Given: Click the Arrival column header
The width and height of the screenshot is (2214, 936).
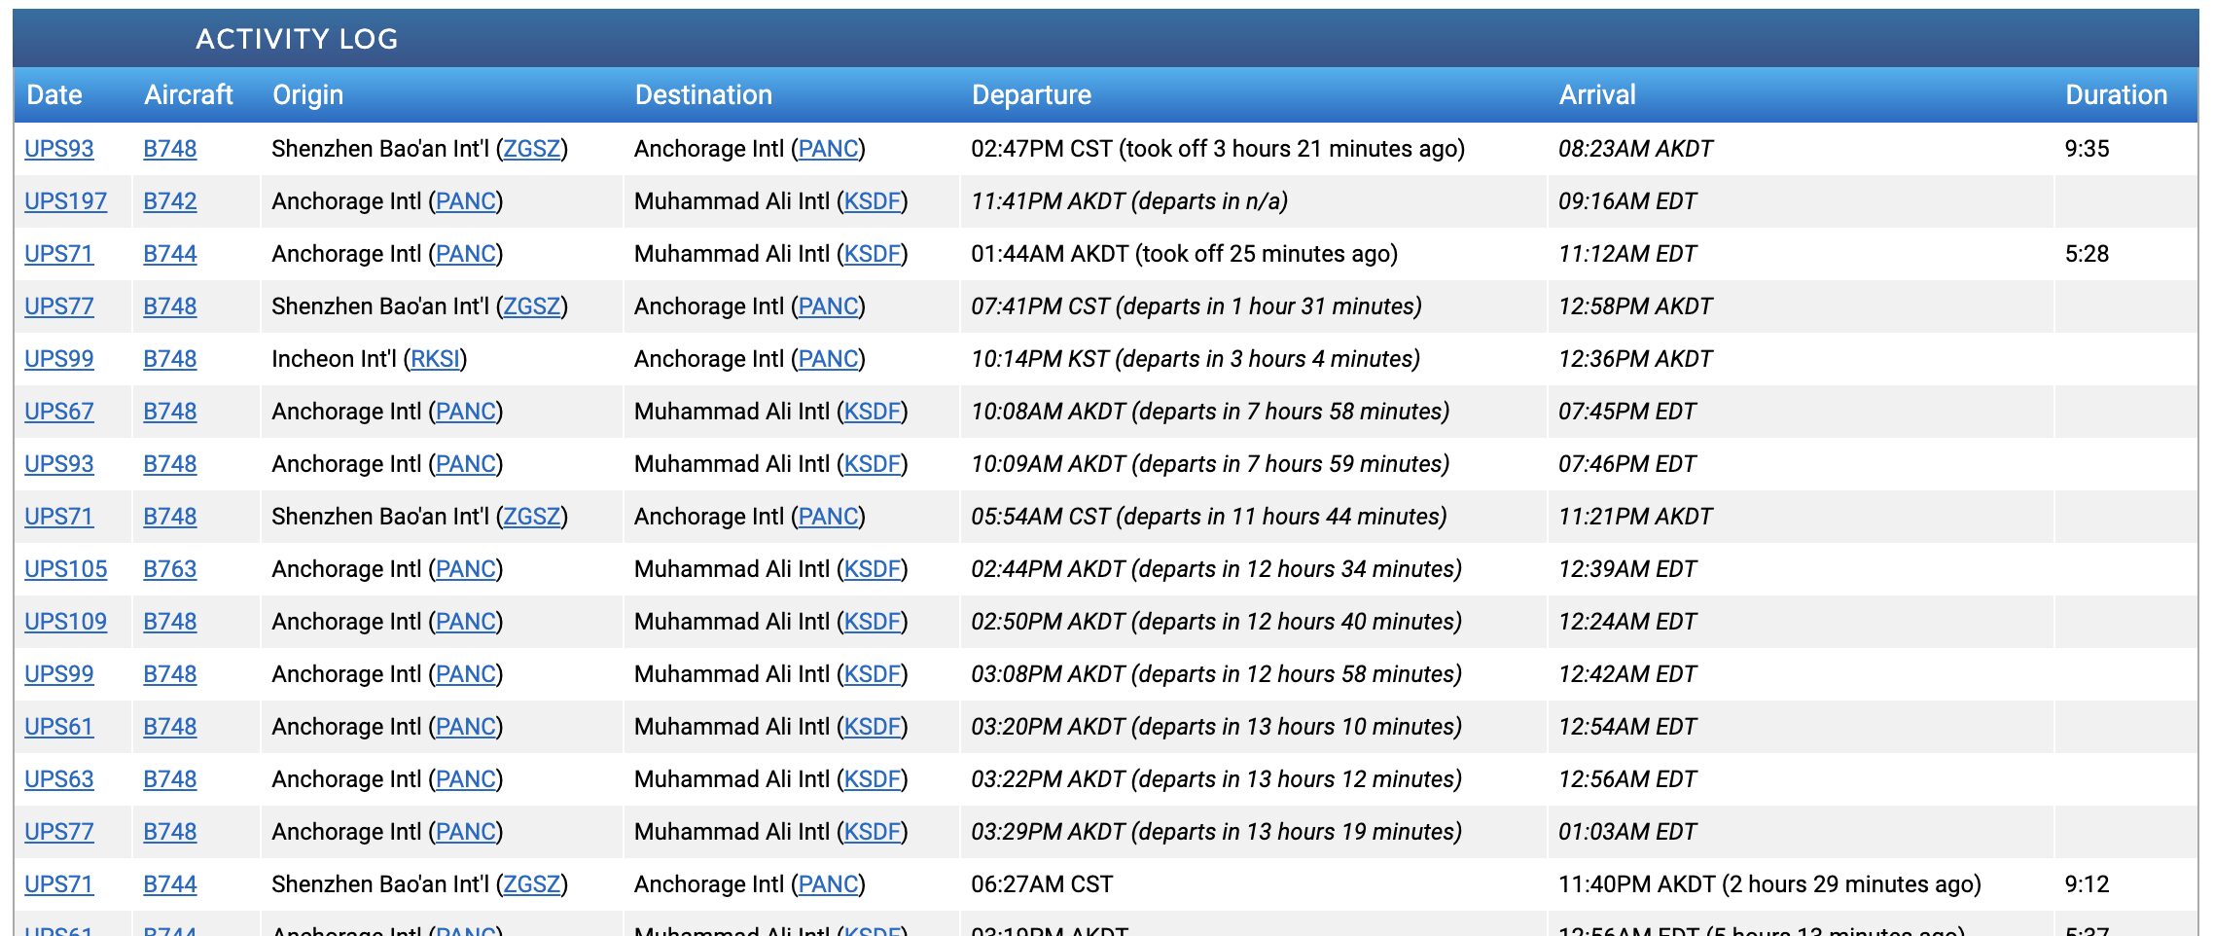Looking at the screenshot, I should point(1597,94).
